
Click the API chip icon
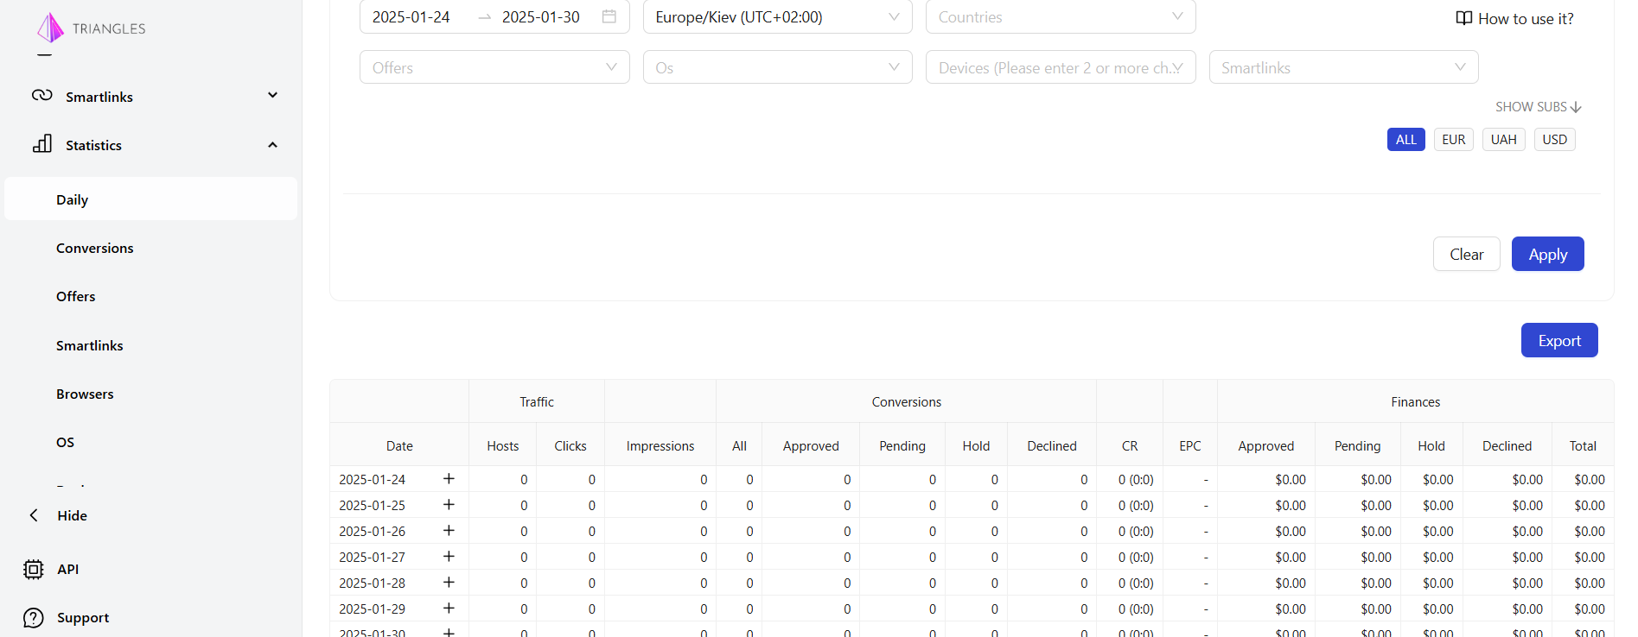coord(34,570)
